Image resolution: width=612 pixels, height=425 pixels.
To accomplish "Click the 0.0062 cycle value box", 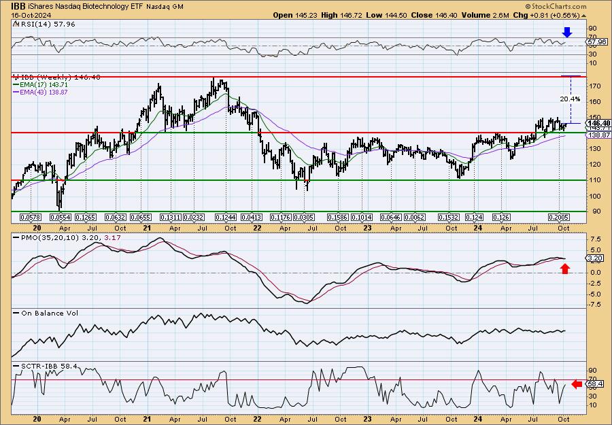I will point(415,217).
